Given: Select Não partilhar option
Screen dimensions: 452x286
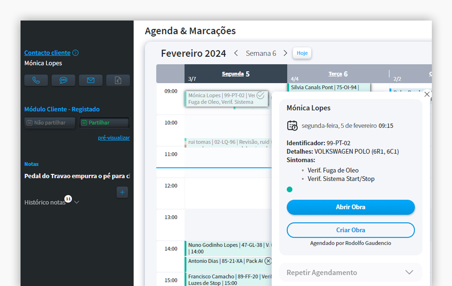Looking at the screenshot, I should [x=50, y=123].
